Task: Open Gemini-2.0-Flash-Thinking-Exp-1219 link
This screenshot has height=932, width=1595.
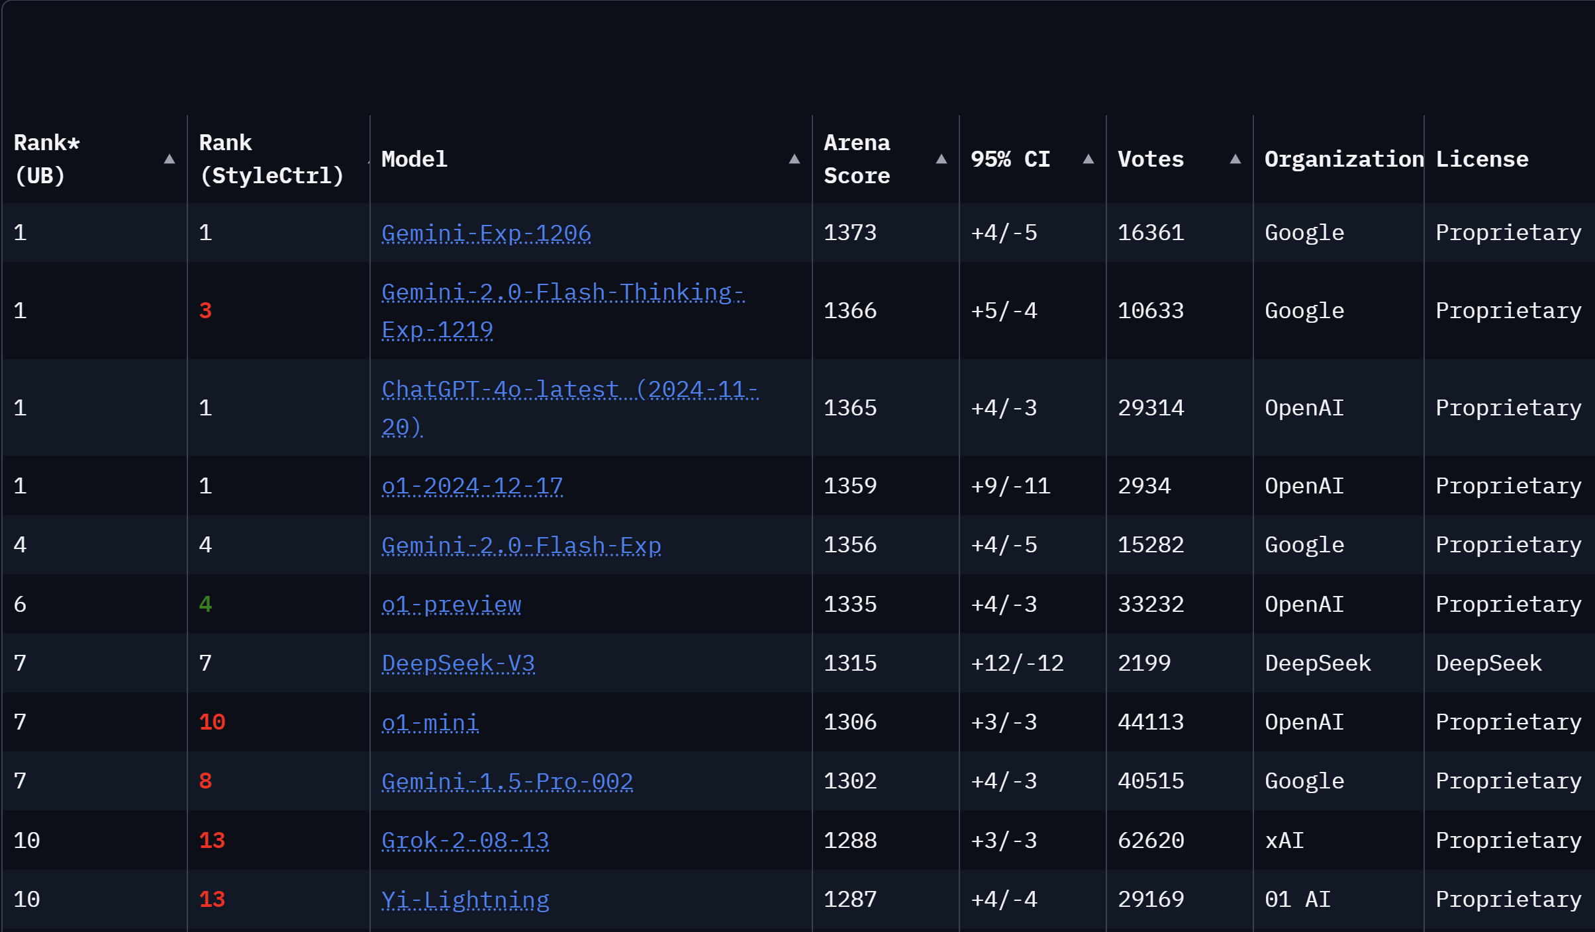Action: 563,292
